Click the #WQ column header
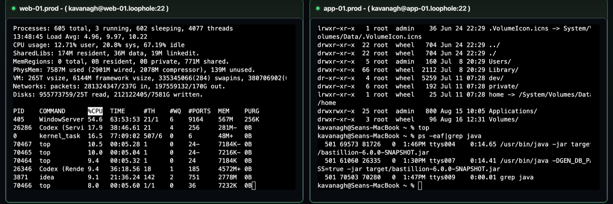This screenshot has width=613, height=204. 175,111
